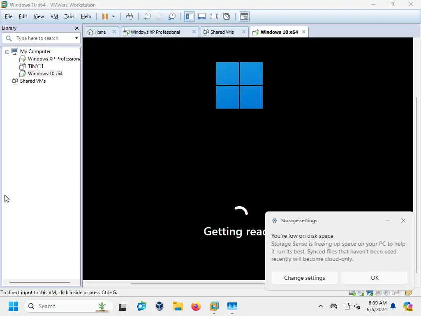The height and width of the screenshot is (316, 421).
Task: Toggle the thumbnail bar view icon
Action: [201, 16]
